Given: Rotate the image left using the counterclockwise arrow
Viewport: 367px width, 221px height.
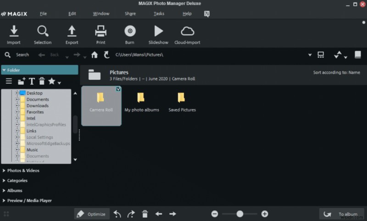Looking at the screenshot, I should point(117,214).
